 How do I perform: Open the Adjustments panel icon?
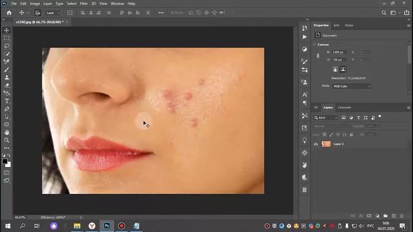pos(305,49)
